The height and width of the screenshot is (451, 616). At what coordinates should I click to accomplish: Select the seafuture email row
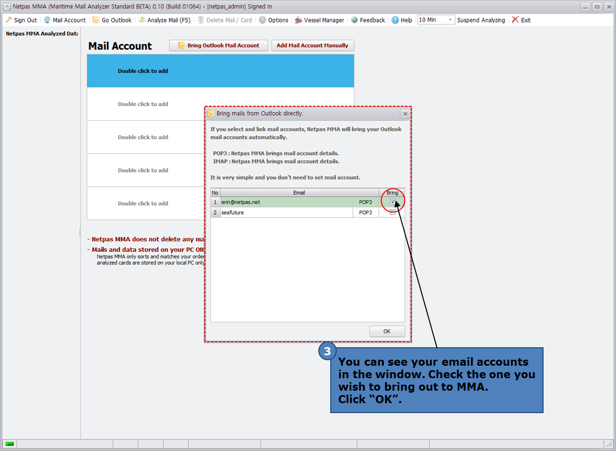pyautogui.click(x=285, y=213)
